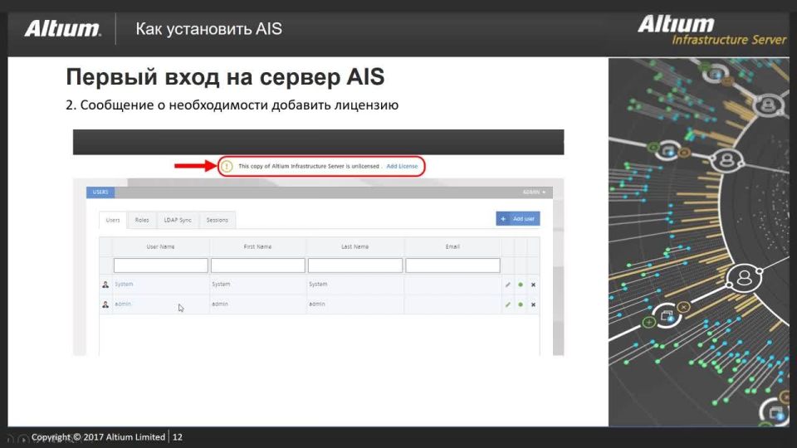797x448 pixels.
Task: Toggle admin user active status dot
Action: (521, 304)
